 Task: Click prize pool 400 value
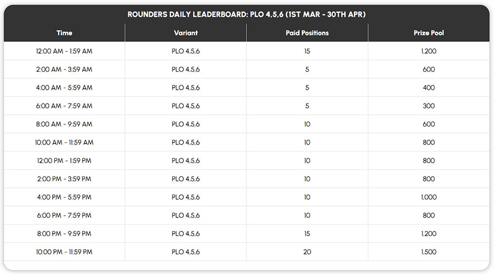pos(429,88)
